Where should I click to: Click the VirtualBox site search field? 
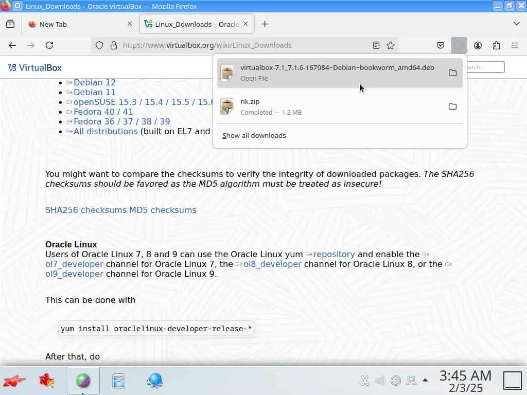[x=485, y=67]
